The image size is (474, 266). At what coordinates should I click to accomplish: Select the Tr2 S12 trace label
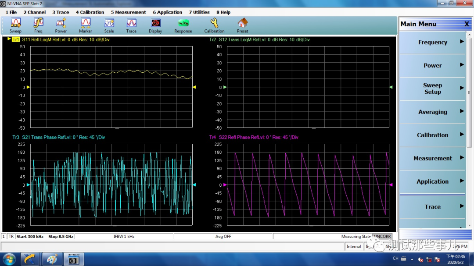click(x=259, y=39)
